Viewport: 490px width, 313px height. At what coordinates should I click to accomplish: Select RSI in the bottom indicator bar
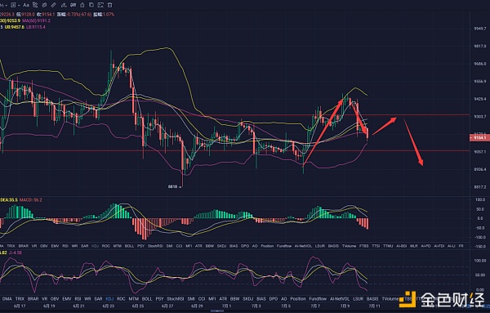coord(78,299)
